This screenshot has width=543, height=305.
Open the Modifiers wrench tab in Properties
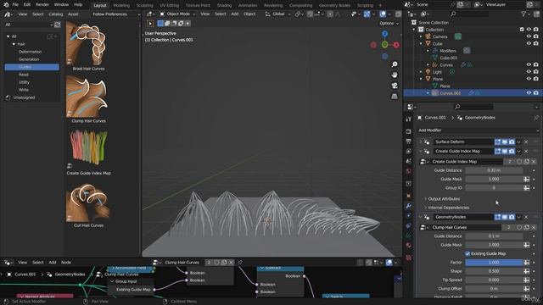coord(409,206)
